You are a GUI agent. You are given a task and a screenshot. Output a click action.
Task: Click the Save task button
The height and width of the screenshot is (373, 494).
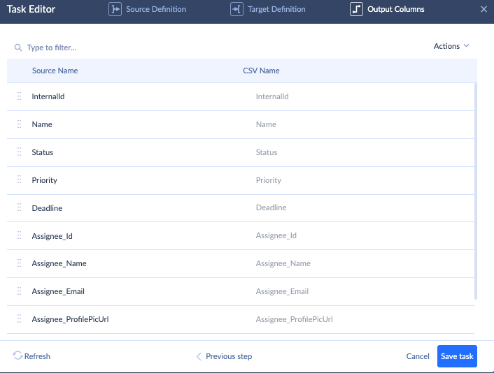click(457, 356)
